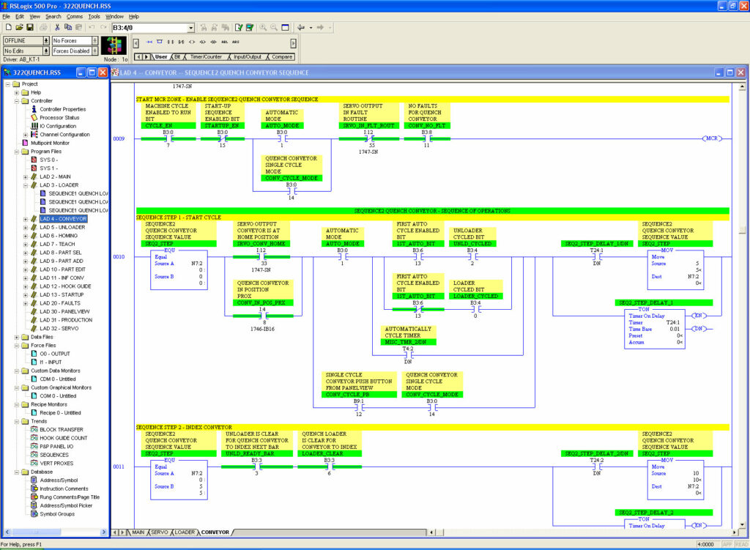Collapse the Program Files tree node
750x550 pixels.
[x=17, y=152]
